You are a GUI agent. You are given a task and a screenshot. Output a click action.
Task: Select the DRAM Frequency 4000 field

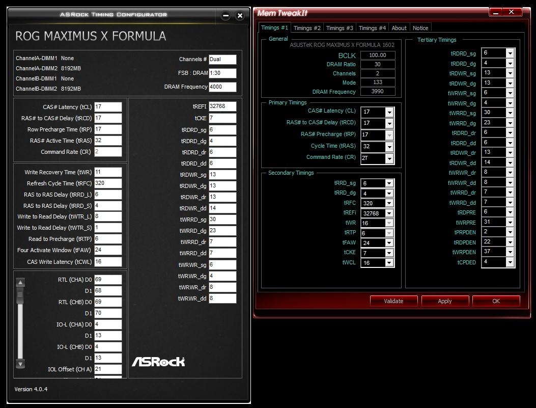tap(222, 87)
